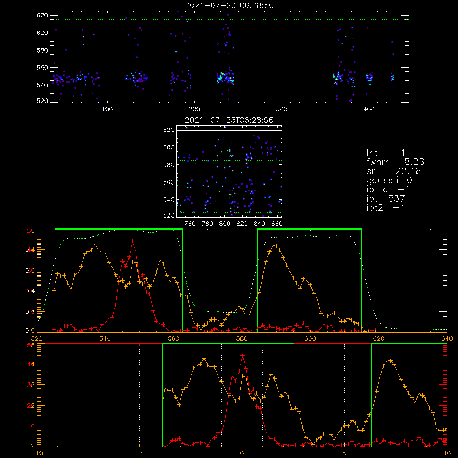Viewport: 458px width, 458px height.
Task: Click x-axis label -5 in bottom plot
Action: tap(139, 453)
